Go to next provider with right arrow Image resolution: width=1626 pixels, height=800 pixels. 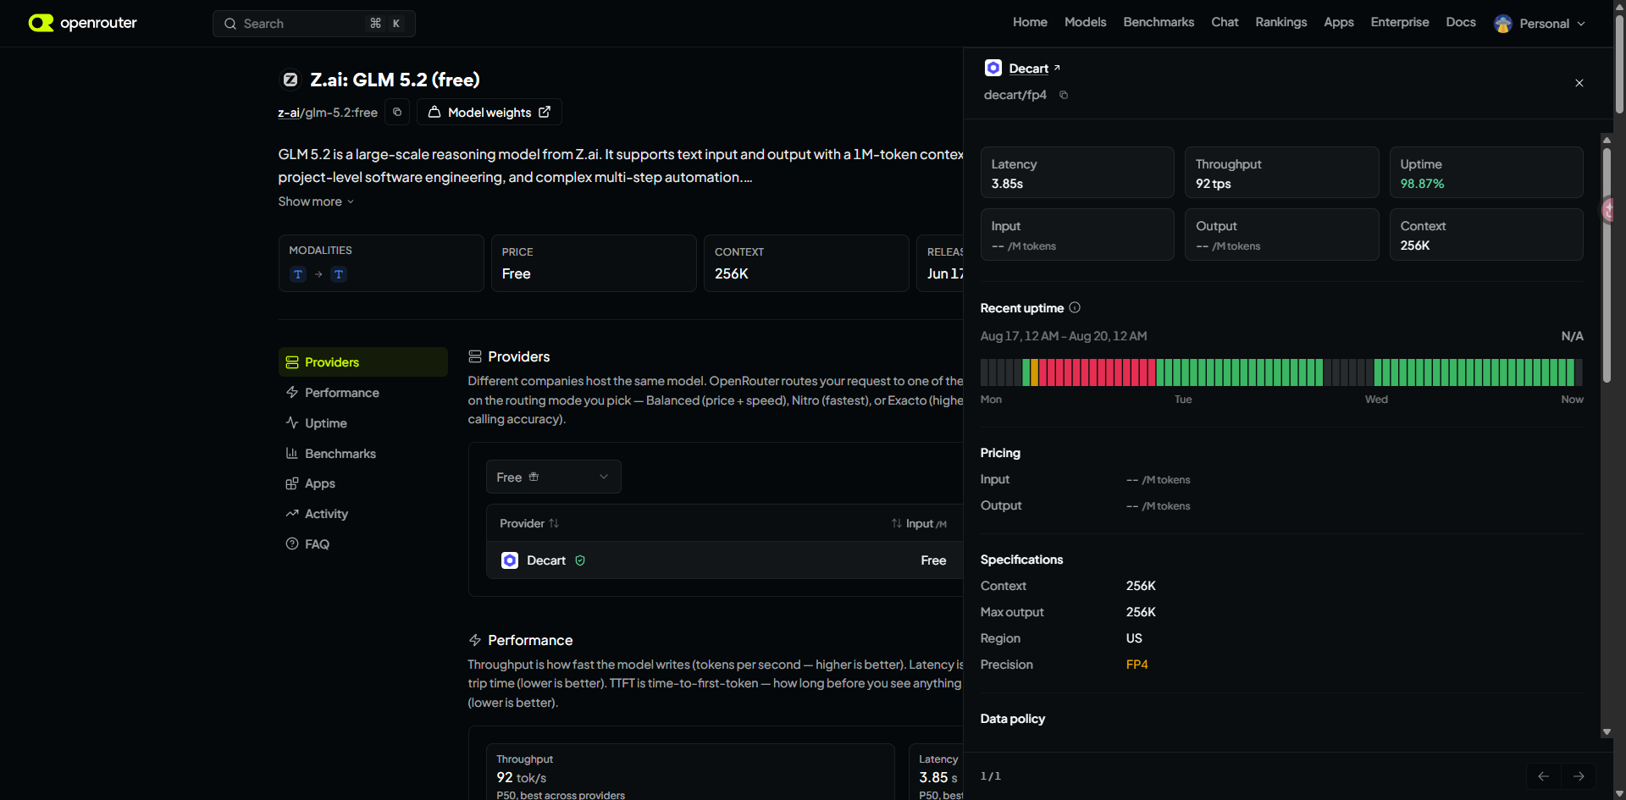click(1579, 776)
